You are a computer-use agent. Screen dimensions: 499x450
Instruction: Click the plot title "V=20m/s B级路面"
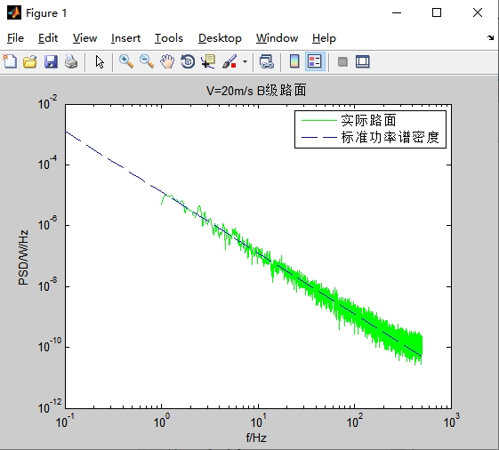[x=256, y=91]
